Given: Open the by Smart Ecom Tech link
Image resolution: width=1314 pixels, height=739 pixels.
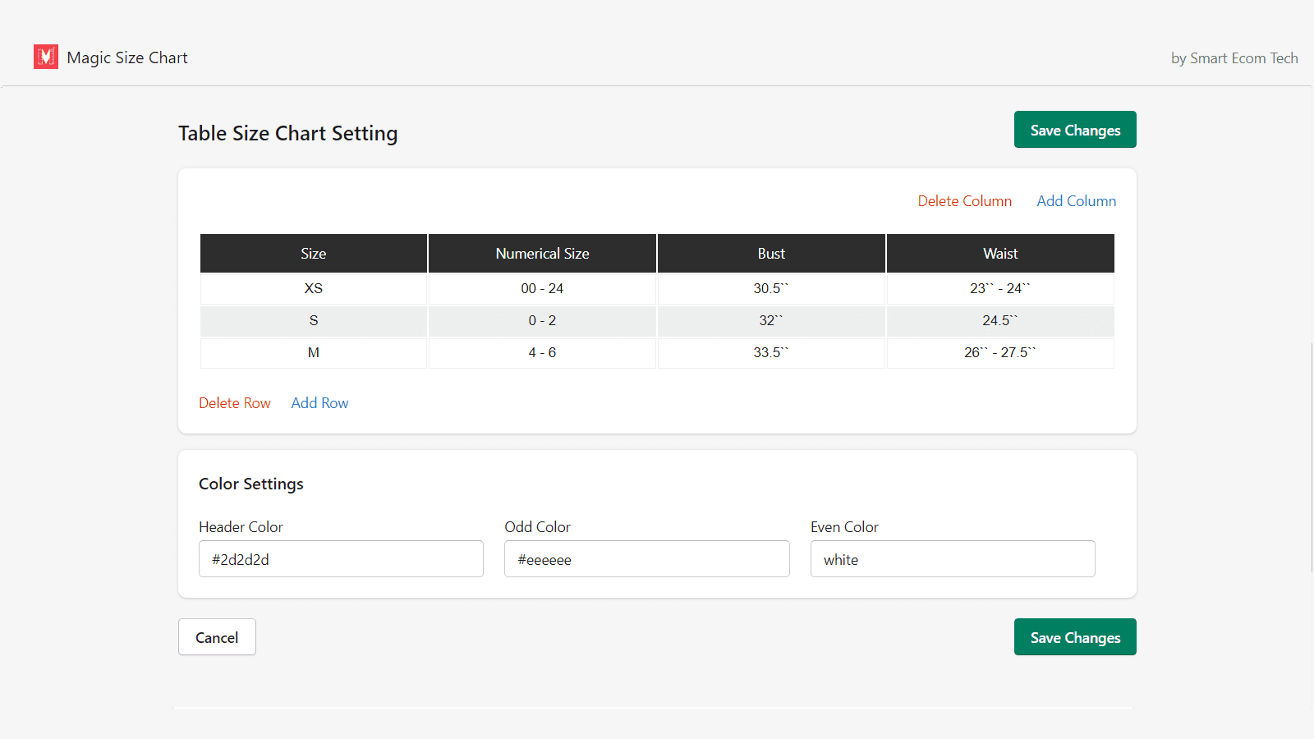Looking at the screenshot, I should pos(1234,58).
